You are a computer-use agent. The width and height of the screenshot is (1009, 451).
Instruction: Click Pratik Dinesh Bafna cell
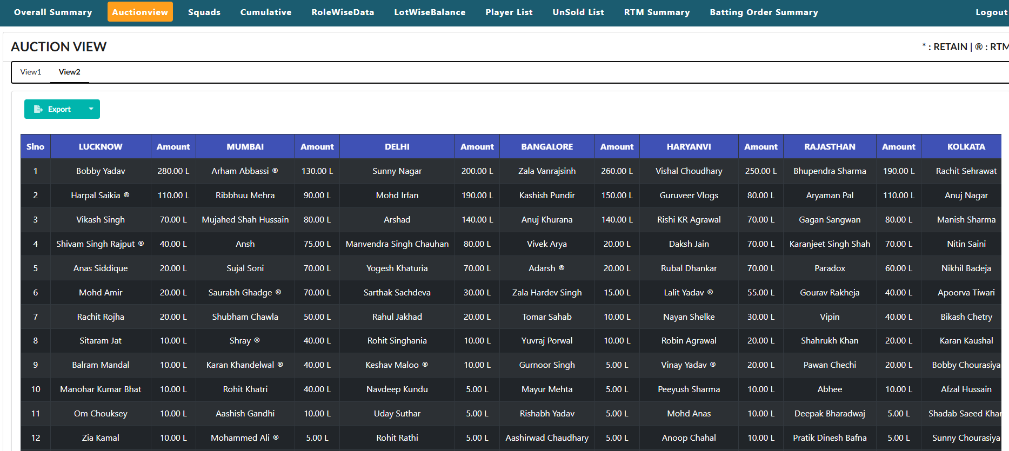[x=830, y=437]
